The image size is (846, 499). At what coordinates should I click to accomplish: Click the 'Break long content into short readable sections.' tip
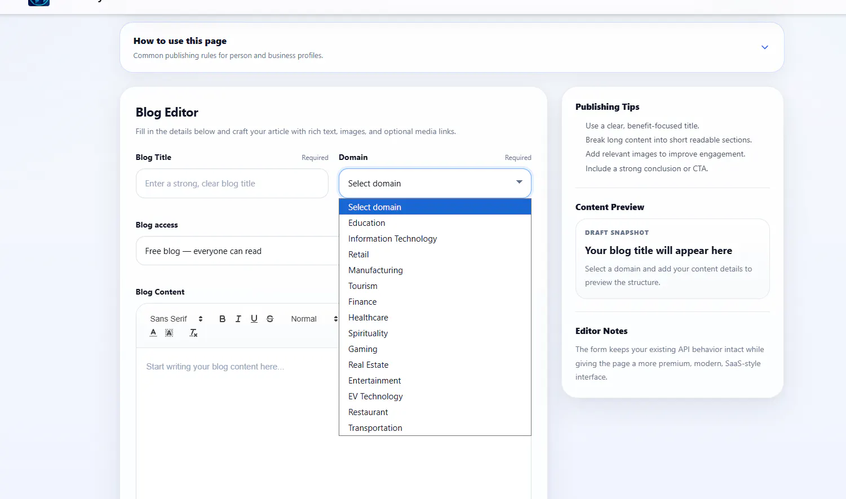[668, 140]
